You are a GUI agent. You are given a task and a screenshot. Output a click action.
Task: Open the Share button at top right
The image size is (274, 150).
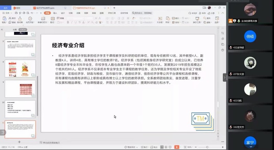[x=211, y=13]
